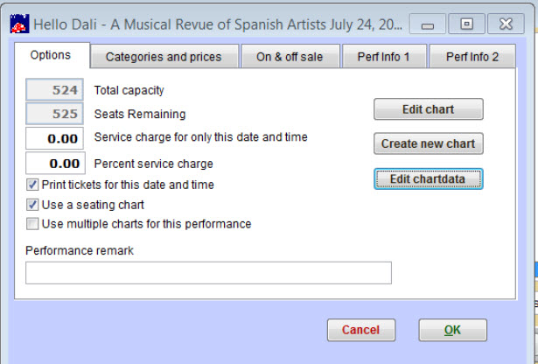Cancel the performance dialog
Screen dimensions: 538x364
click(x=361, y=330)
